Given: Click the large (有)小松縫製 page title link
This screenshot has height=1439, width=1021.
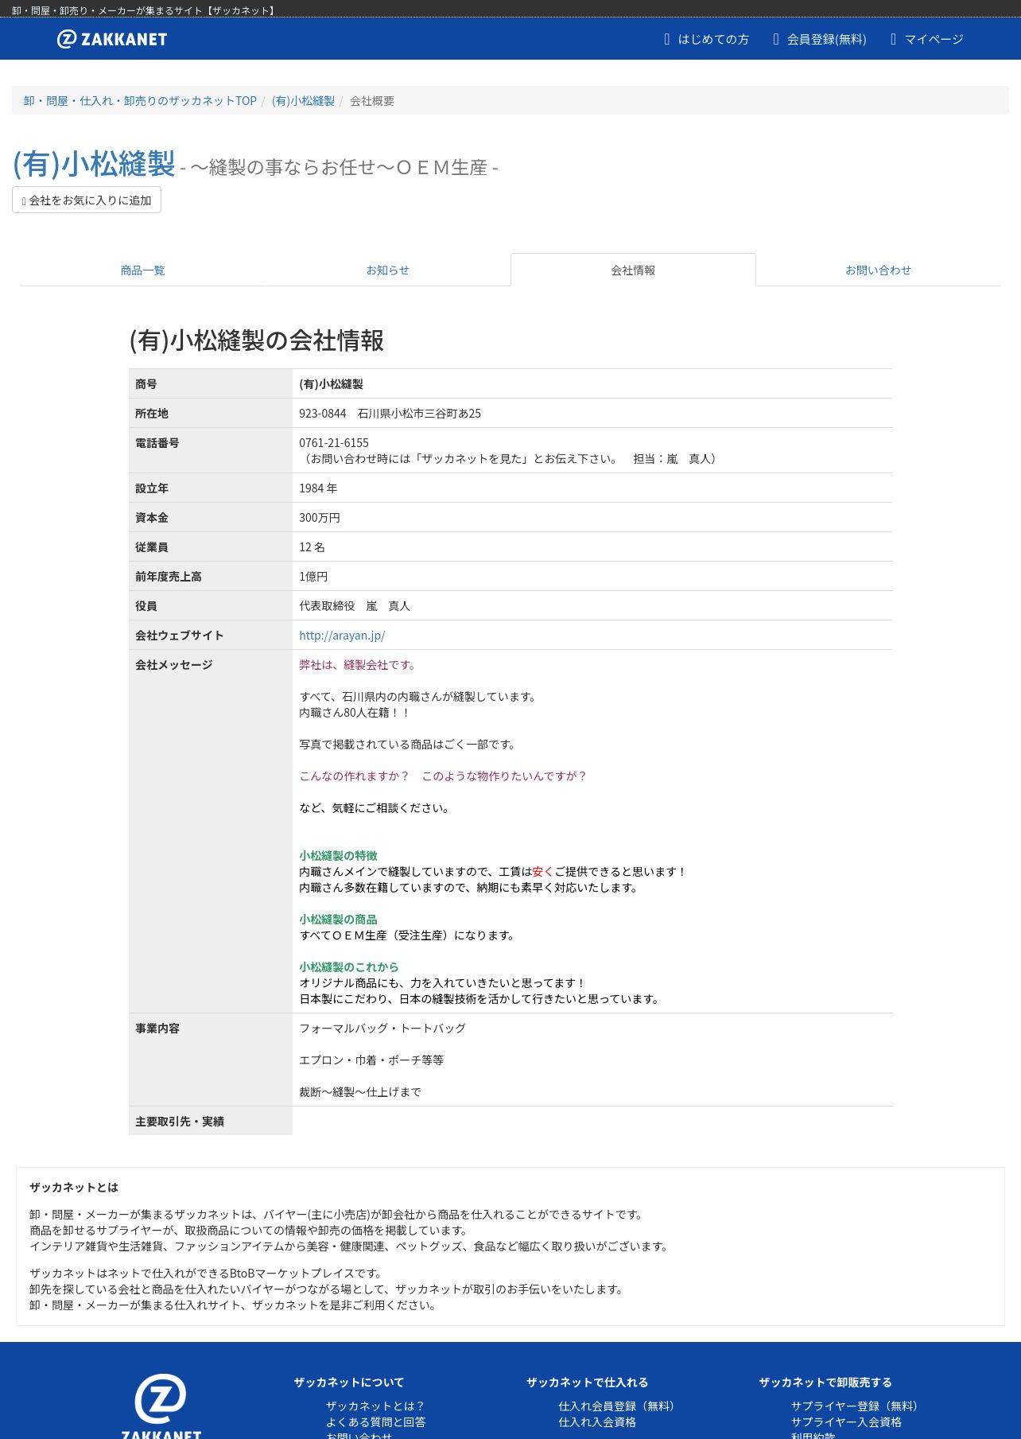Looking at the screenshot, I should [94, 164].
